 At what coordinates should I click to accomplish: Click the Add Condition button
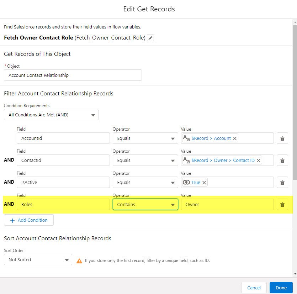[x=29, y=220]
